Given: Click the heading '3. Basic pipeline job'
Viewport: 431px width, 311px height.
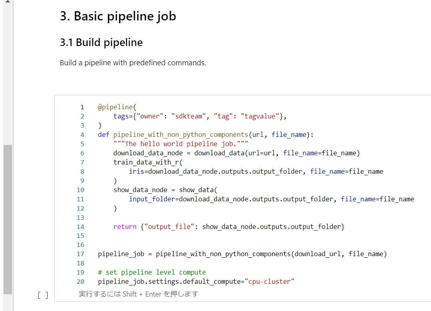Looking at the screenshot, I should tap(118, 16).
